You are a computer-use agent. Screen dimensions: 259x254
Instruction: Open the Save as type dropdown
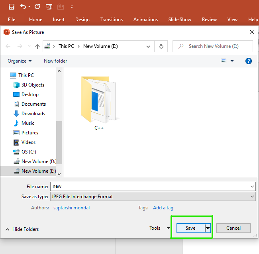pos(153,197)
